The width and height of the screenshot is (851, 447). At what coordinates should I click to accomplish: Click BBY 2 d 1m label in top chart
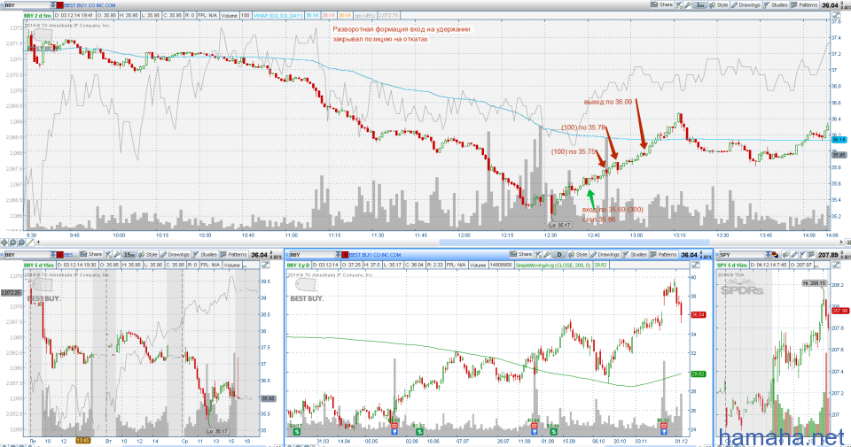(x=37, y=16)
